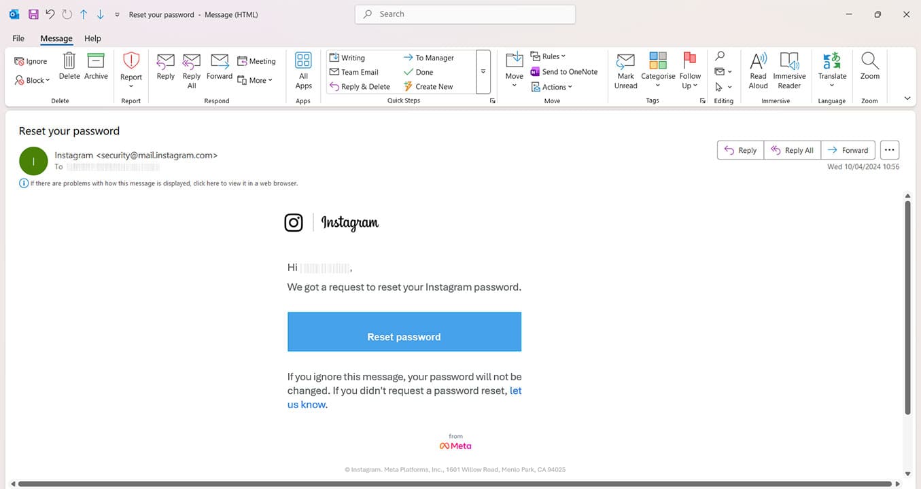This screenshot has width=921, height=489.
Task: Go to previous item with up arrow
Action: (84, 14)
